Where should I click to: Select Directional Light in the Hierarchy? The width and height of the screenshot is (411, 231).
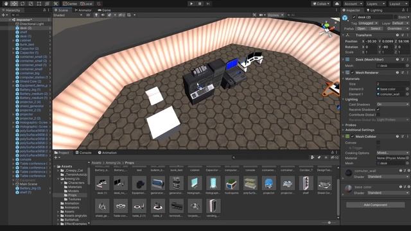pos(31,24)
